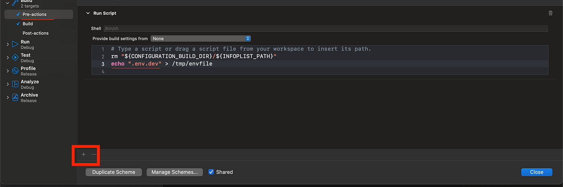The image size is (563, 187).
Task: Select the Archive icon
Action: coord(15,97)
